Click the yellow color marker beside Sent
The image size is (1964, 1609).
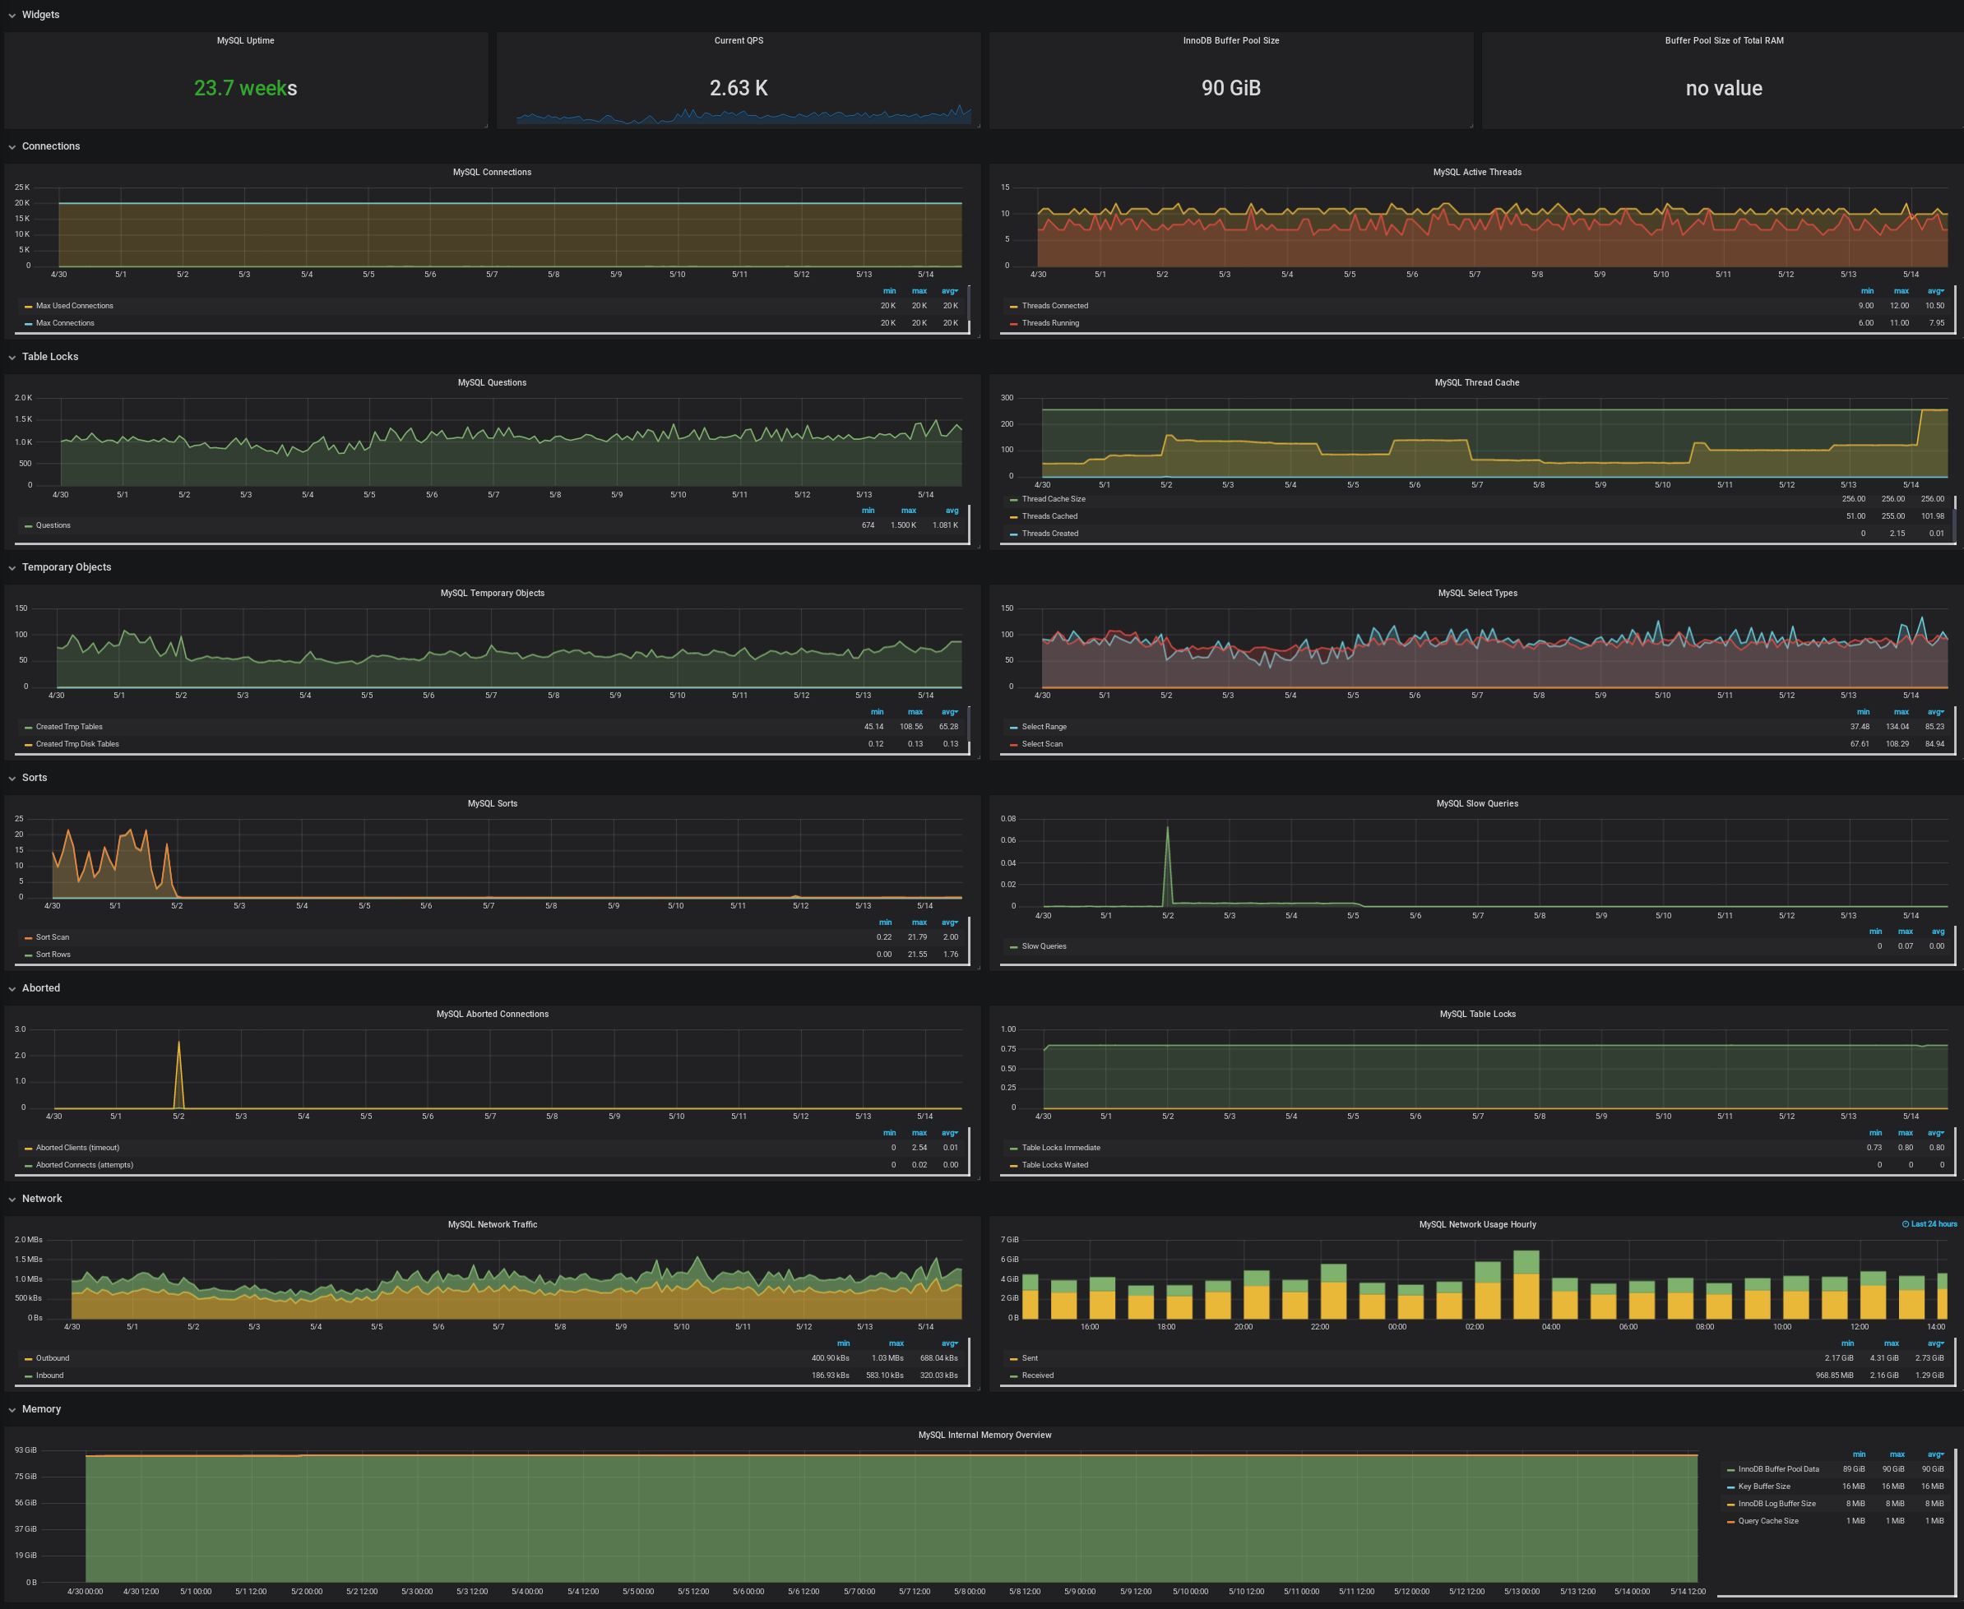coord(1012,1358)
